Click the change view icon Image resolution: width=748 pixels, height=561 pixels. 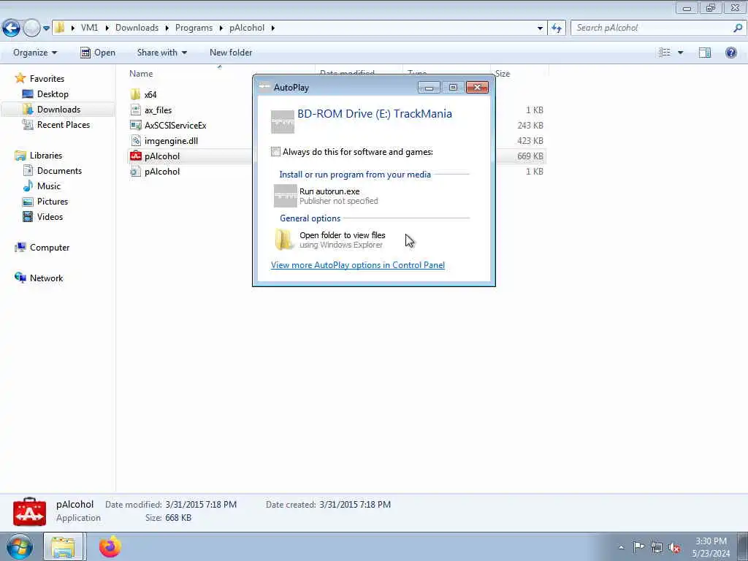click(665, 53)
